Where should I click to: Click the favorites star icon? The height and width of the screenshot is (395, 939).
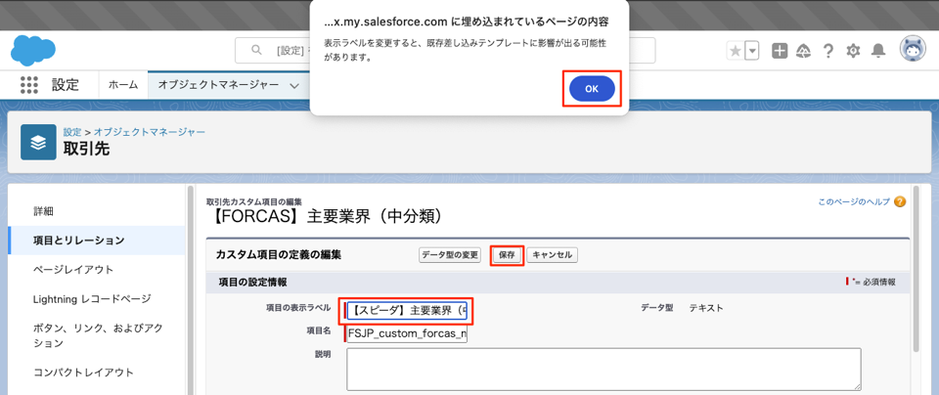point(735,51)
